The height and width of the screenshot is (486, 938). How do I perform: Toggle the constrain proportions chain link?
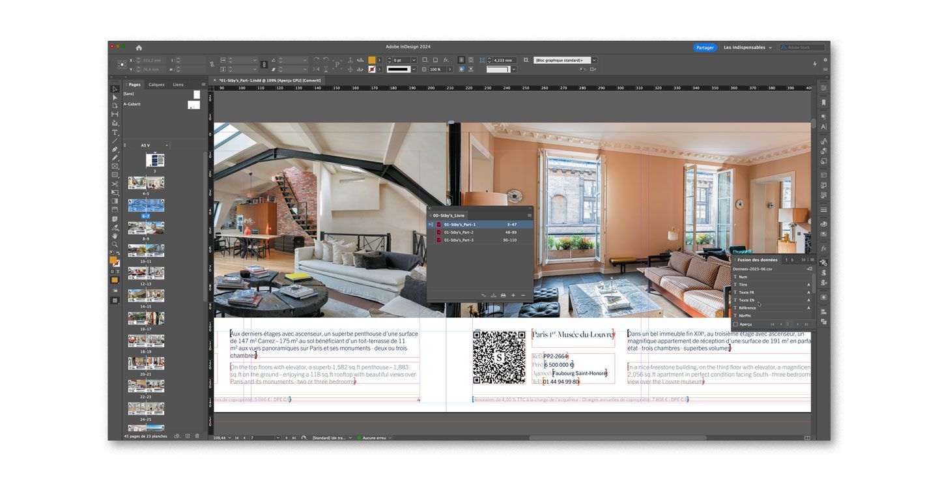[x=212, y=64]
